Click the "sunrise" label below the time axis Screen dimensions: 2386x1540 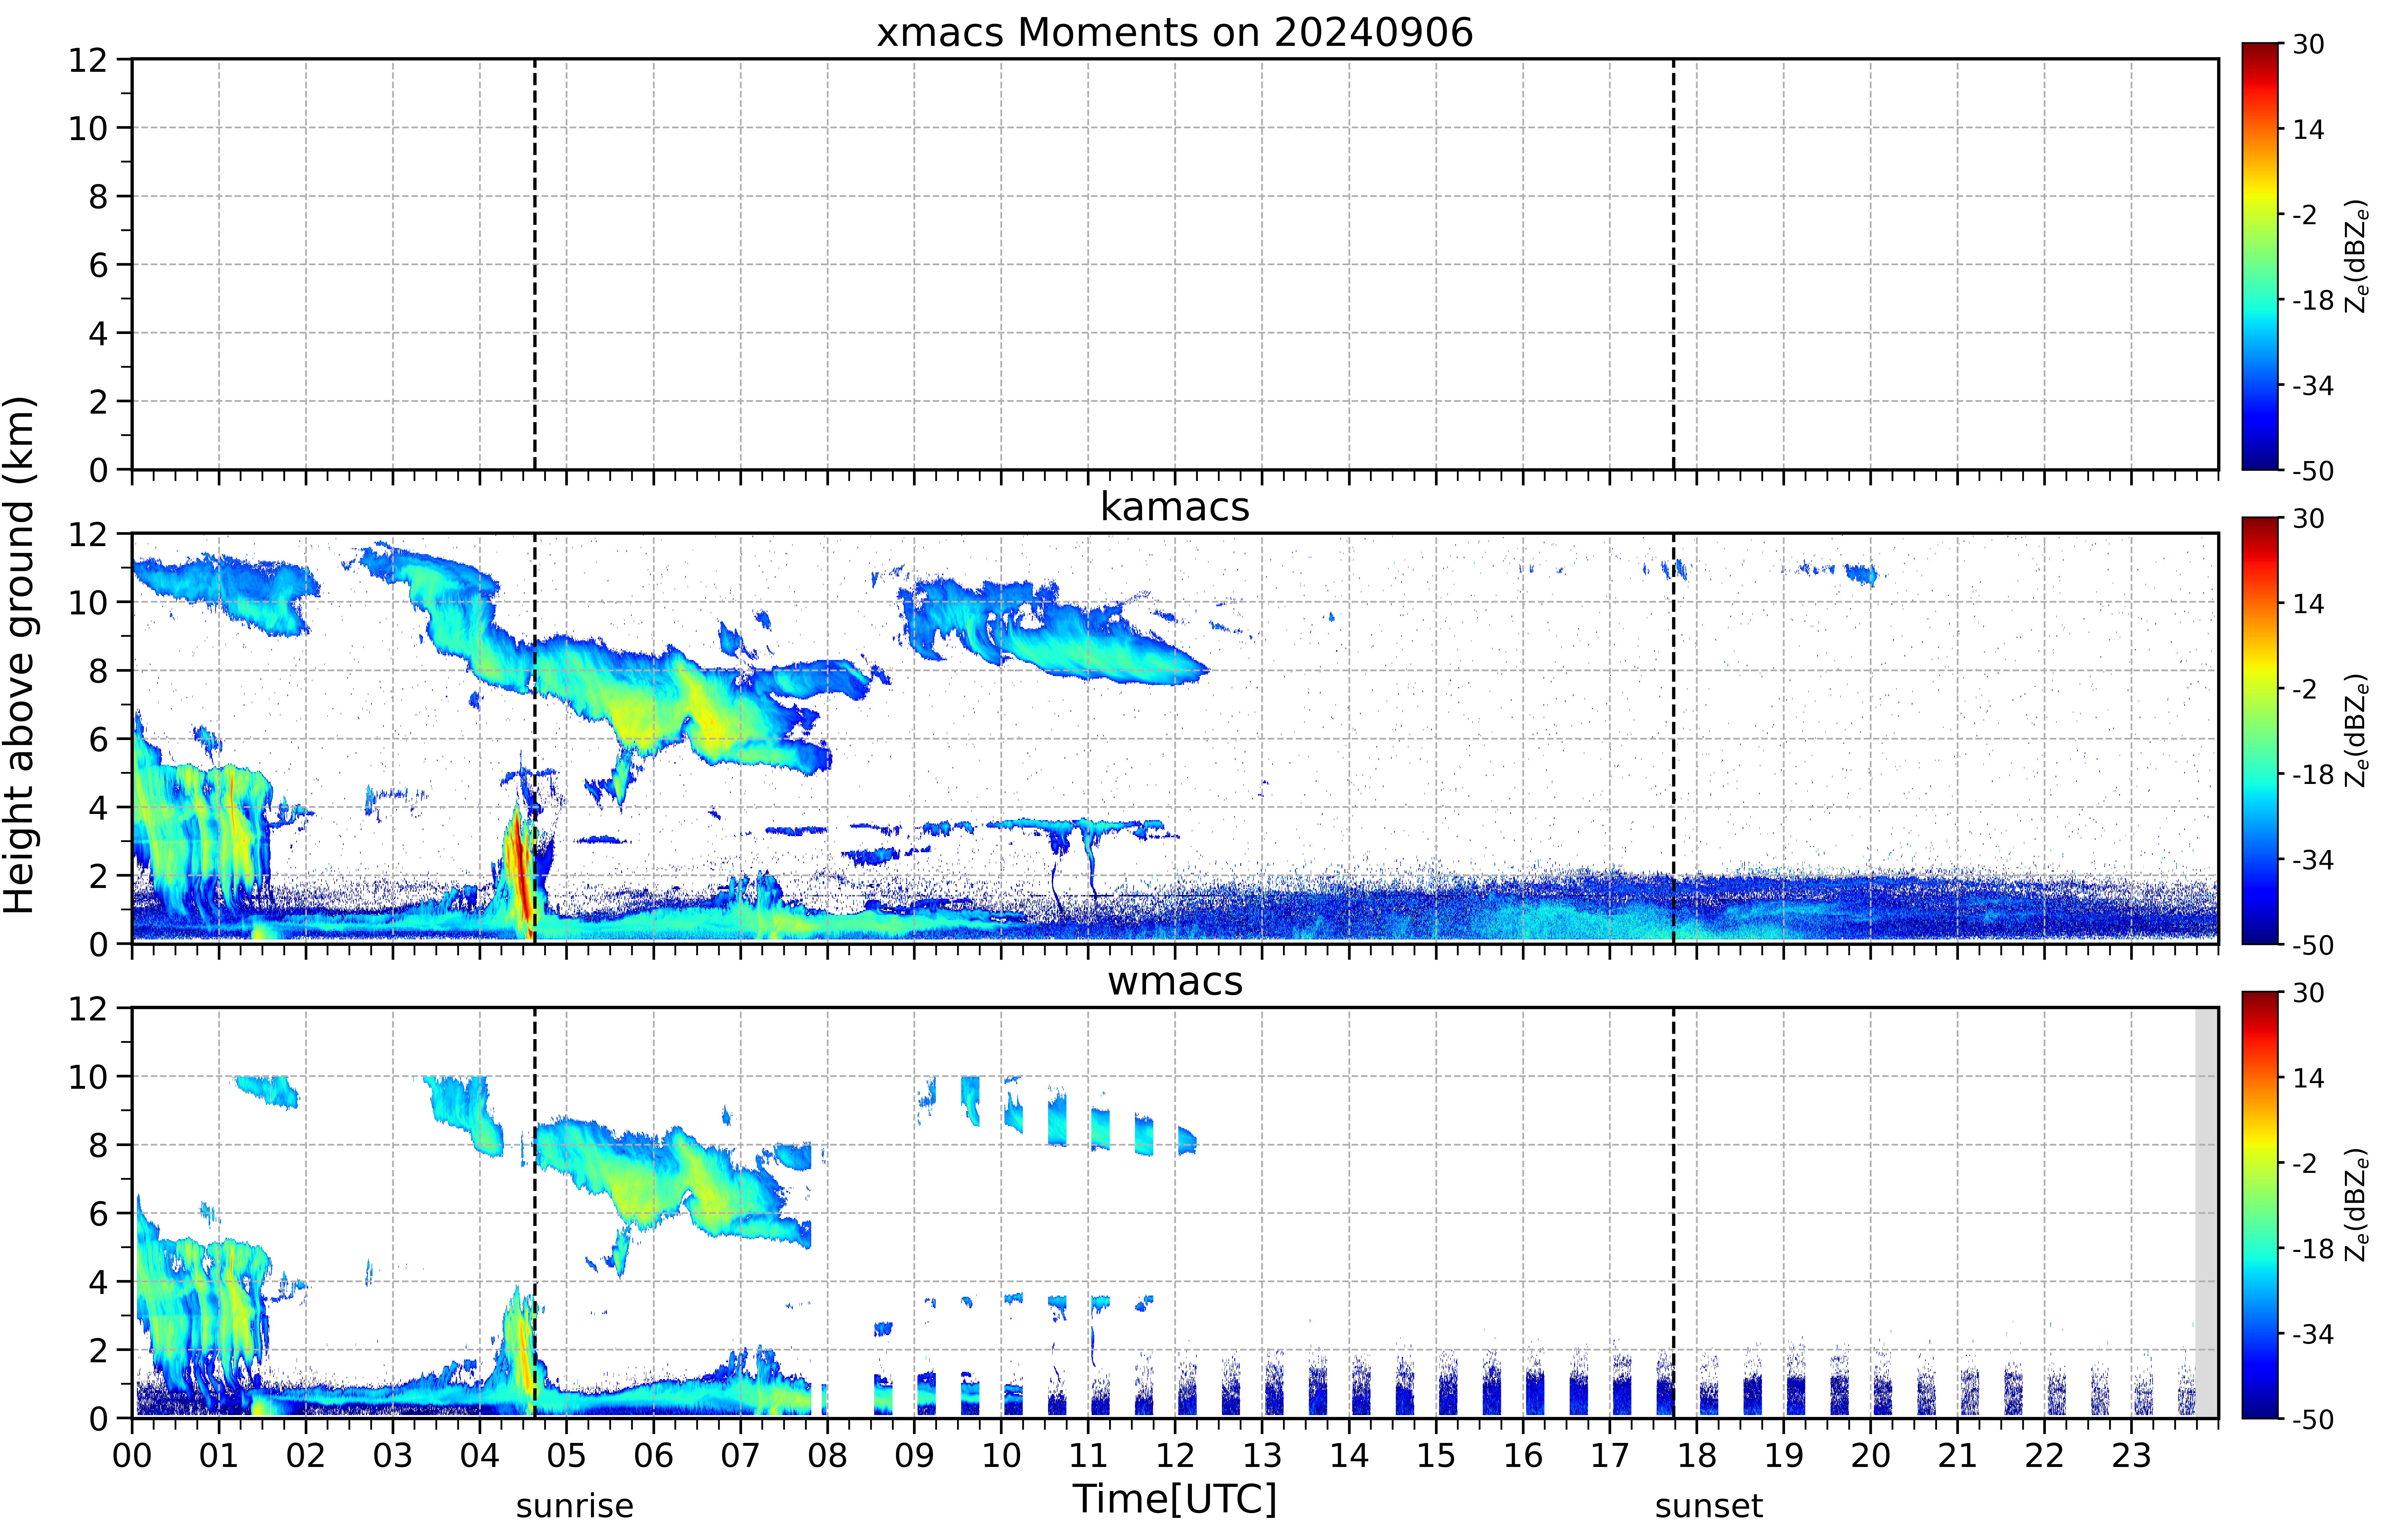click(x=575, y=1506)
